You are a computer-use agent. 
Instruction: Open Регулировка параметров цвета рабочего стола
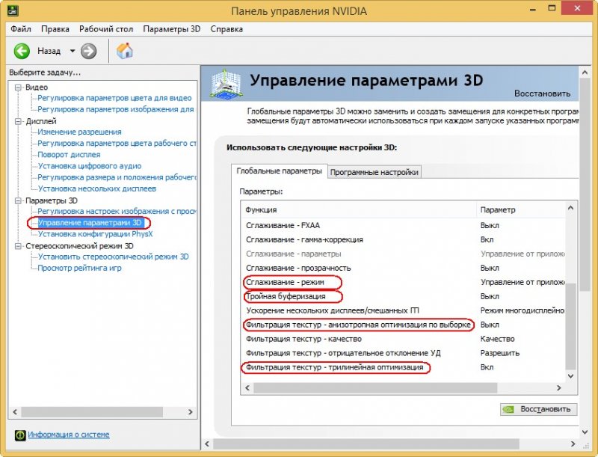117,144
